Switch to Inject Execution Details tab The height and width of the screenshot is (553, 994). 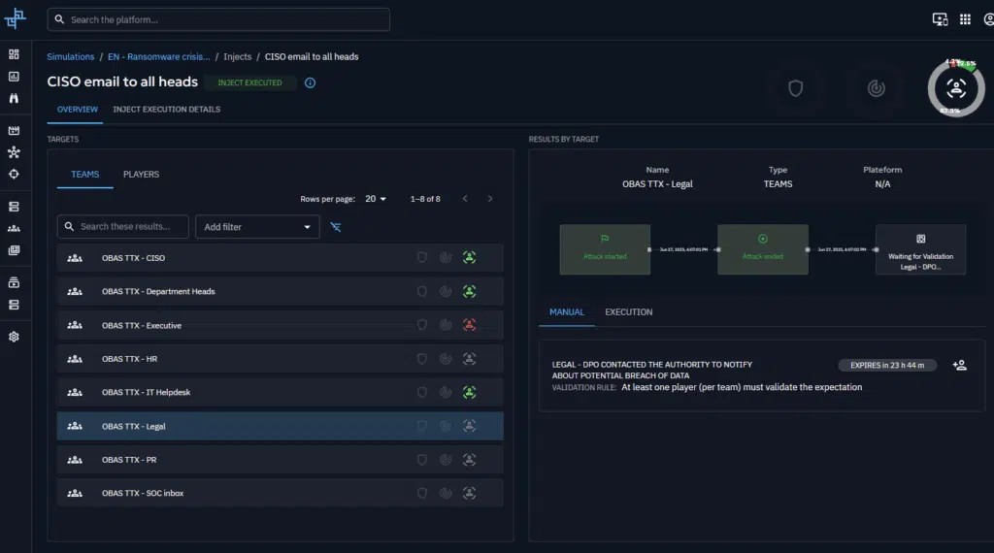click(x=166, y=110)
